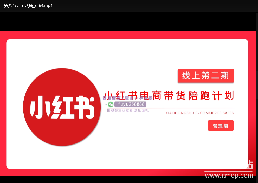Click the video title 第八节：团队篇_x264.mp4
This screenshot has width=258, height=183.
28,6
